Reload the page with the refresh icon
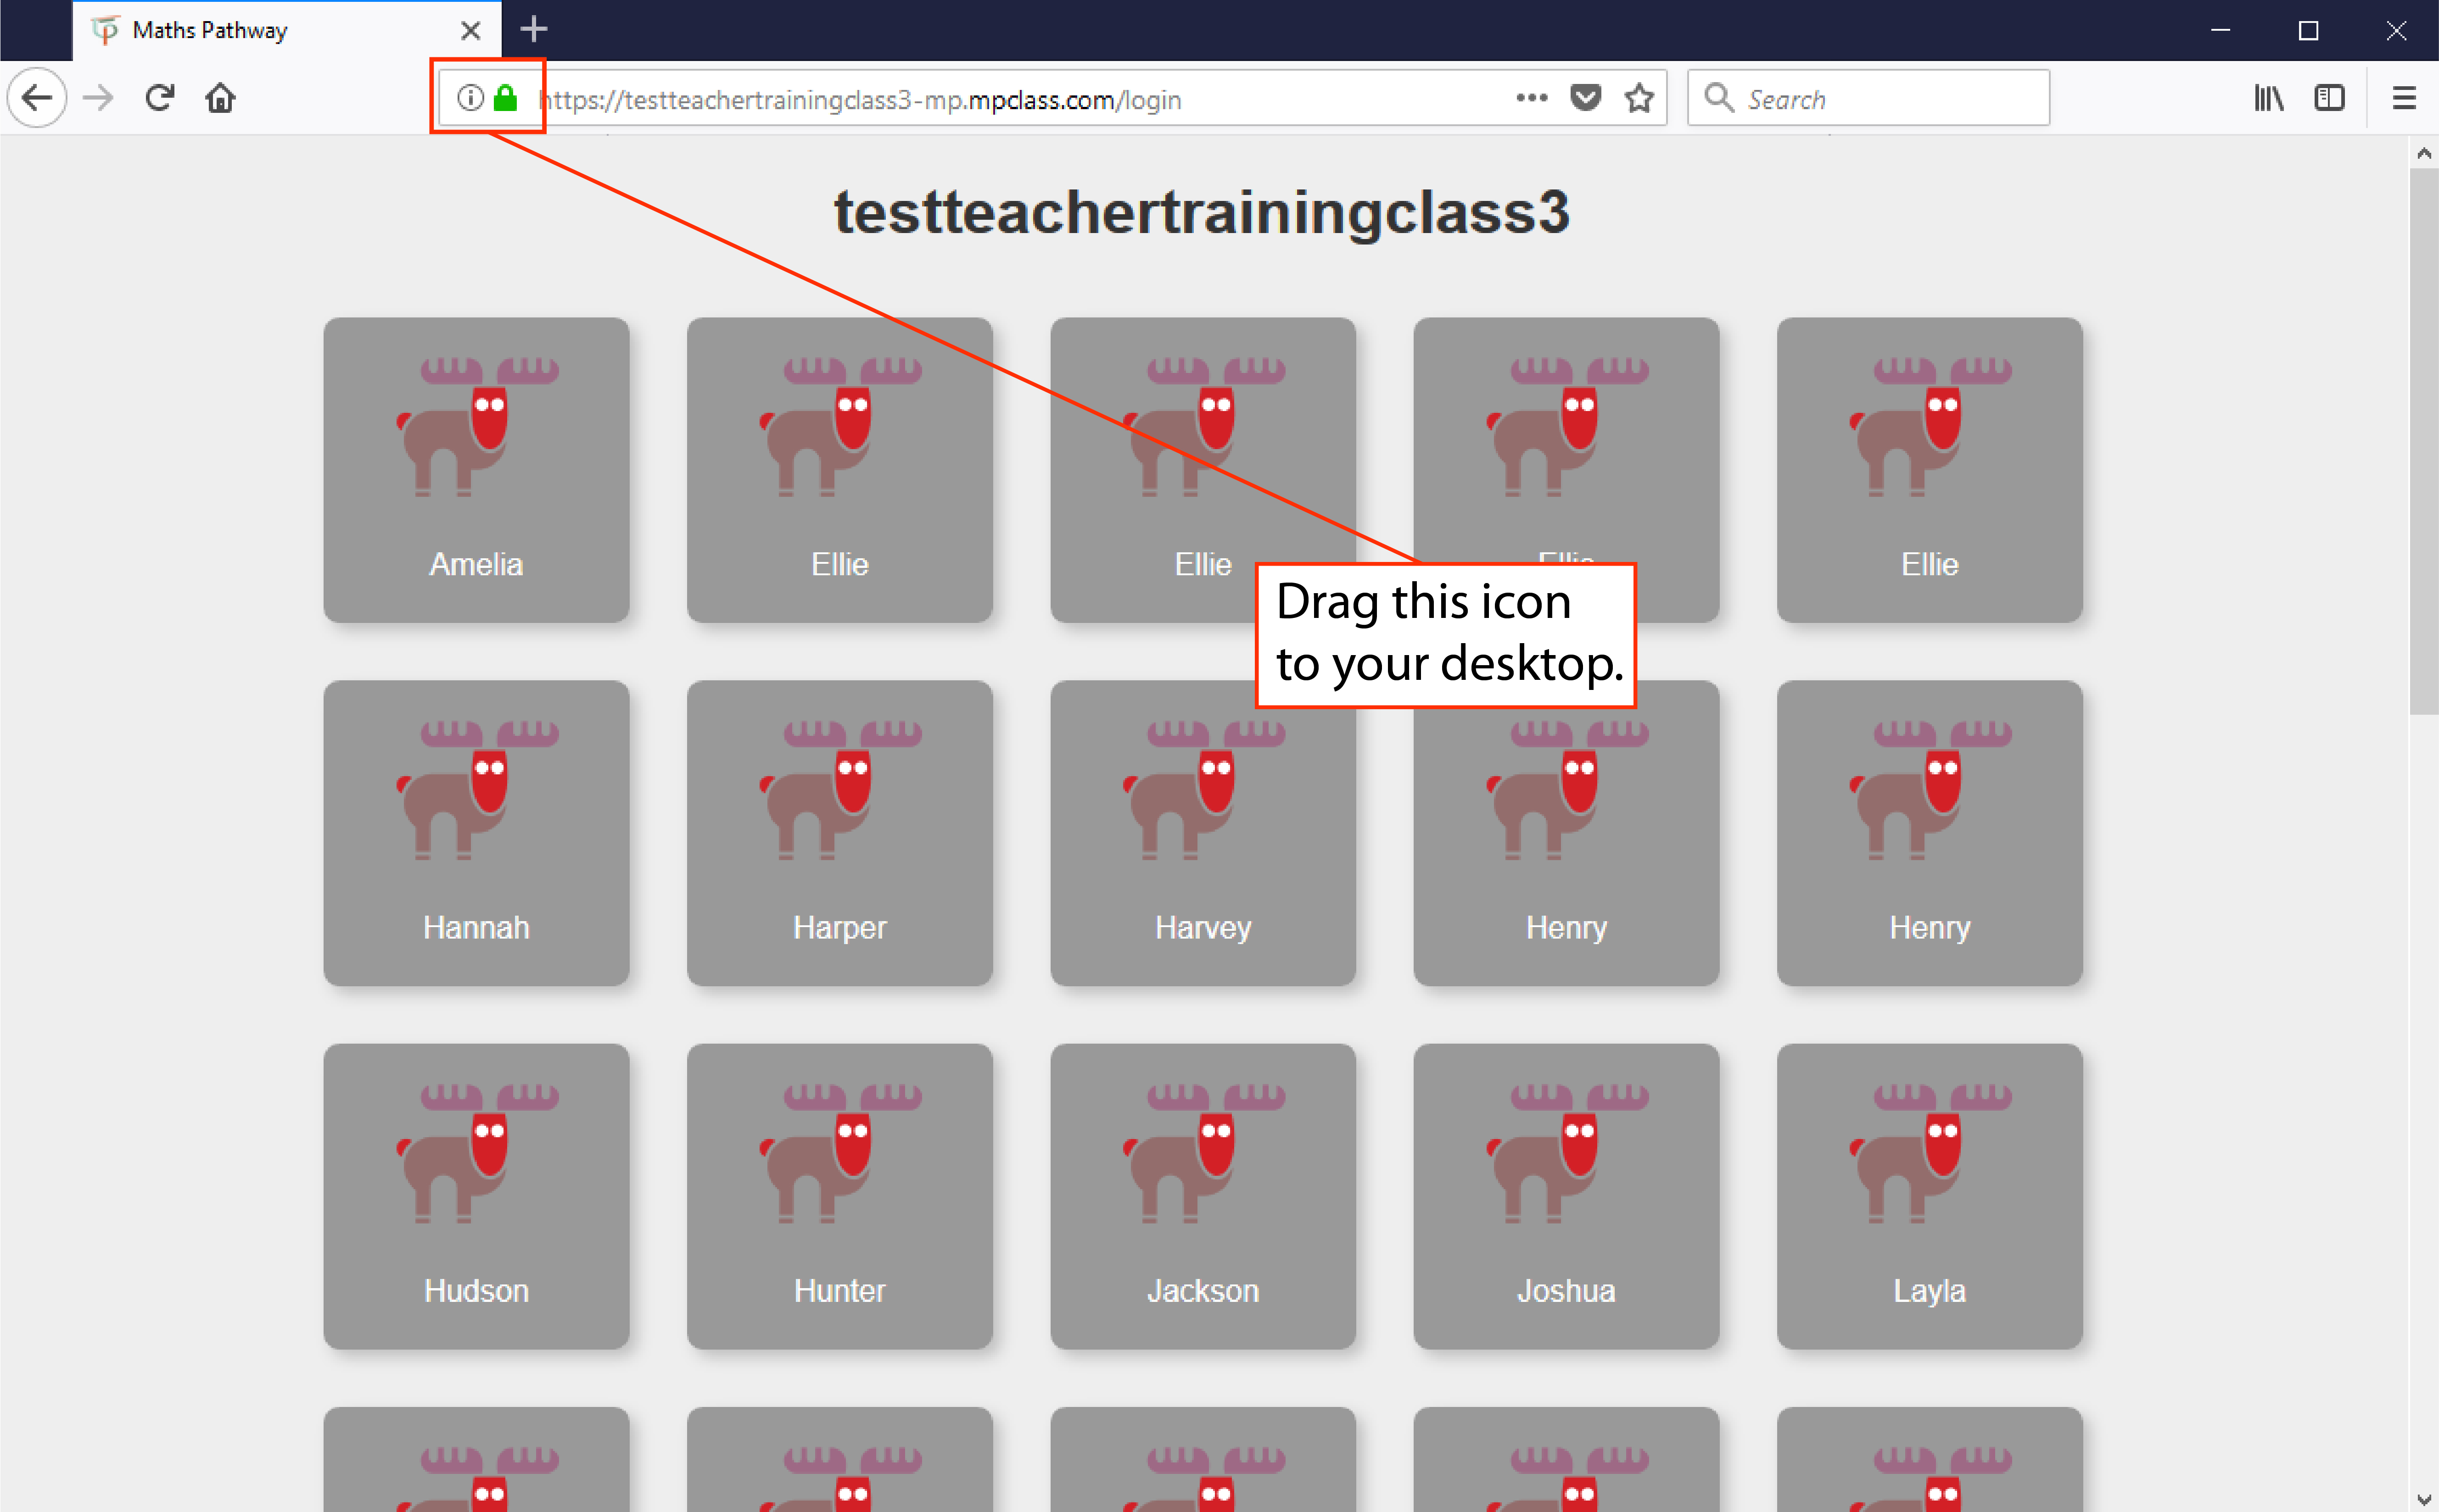Image resolution: width=2439 pixels, height=1512 pixels. 160,98
